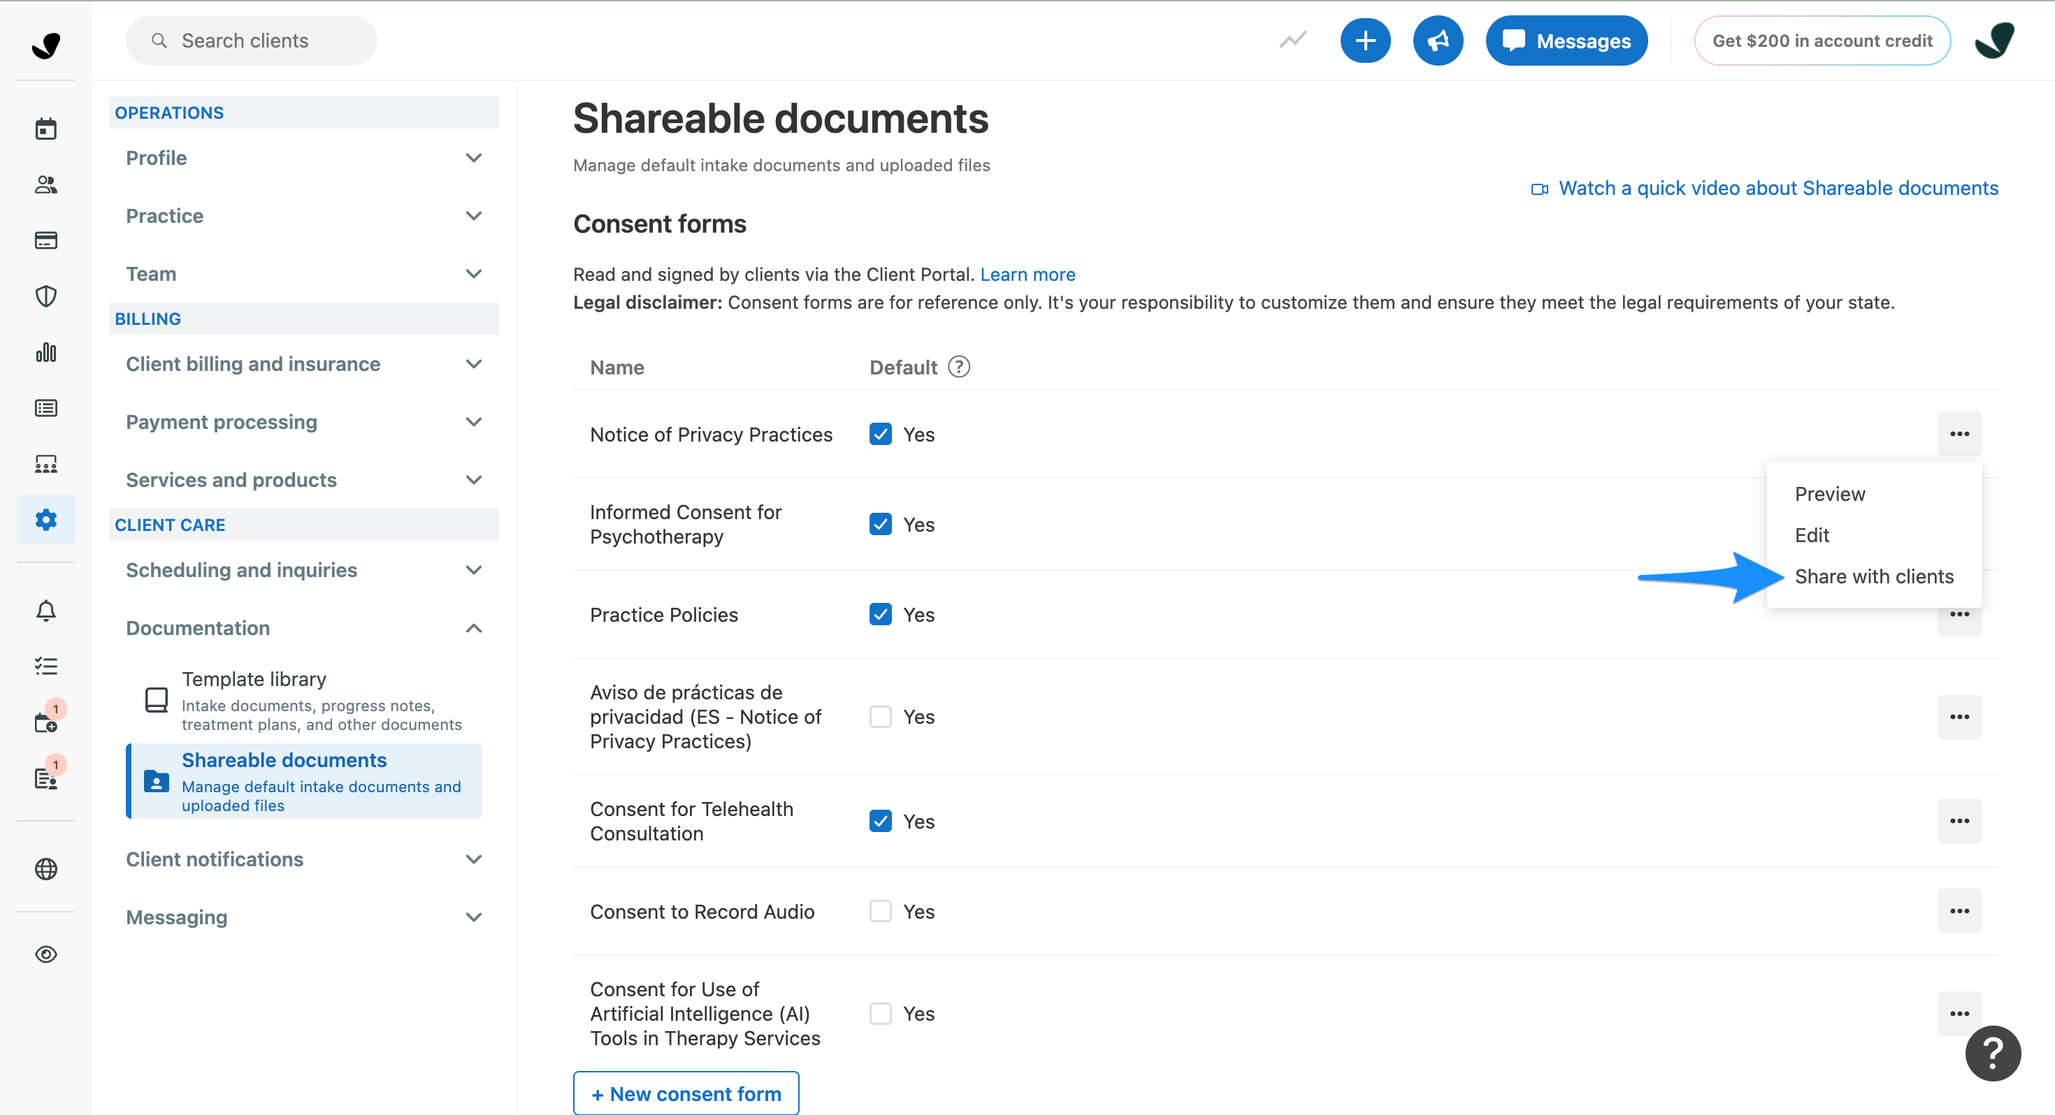Viewport: 2055px width, 1115px height.
Task: Expand Client billing and insurance section
Action: coord(303,364)
